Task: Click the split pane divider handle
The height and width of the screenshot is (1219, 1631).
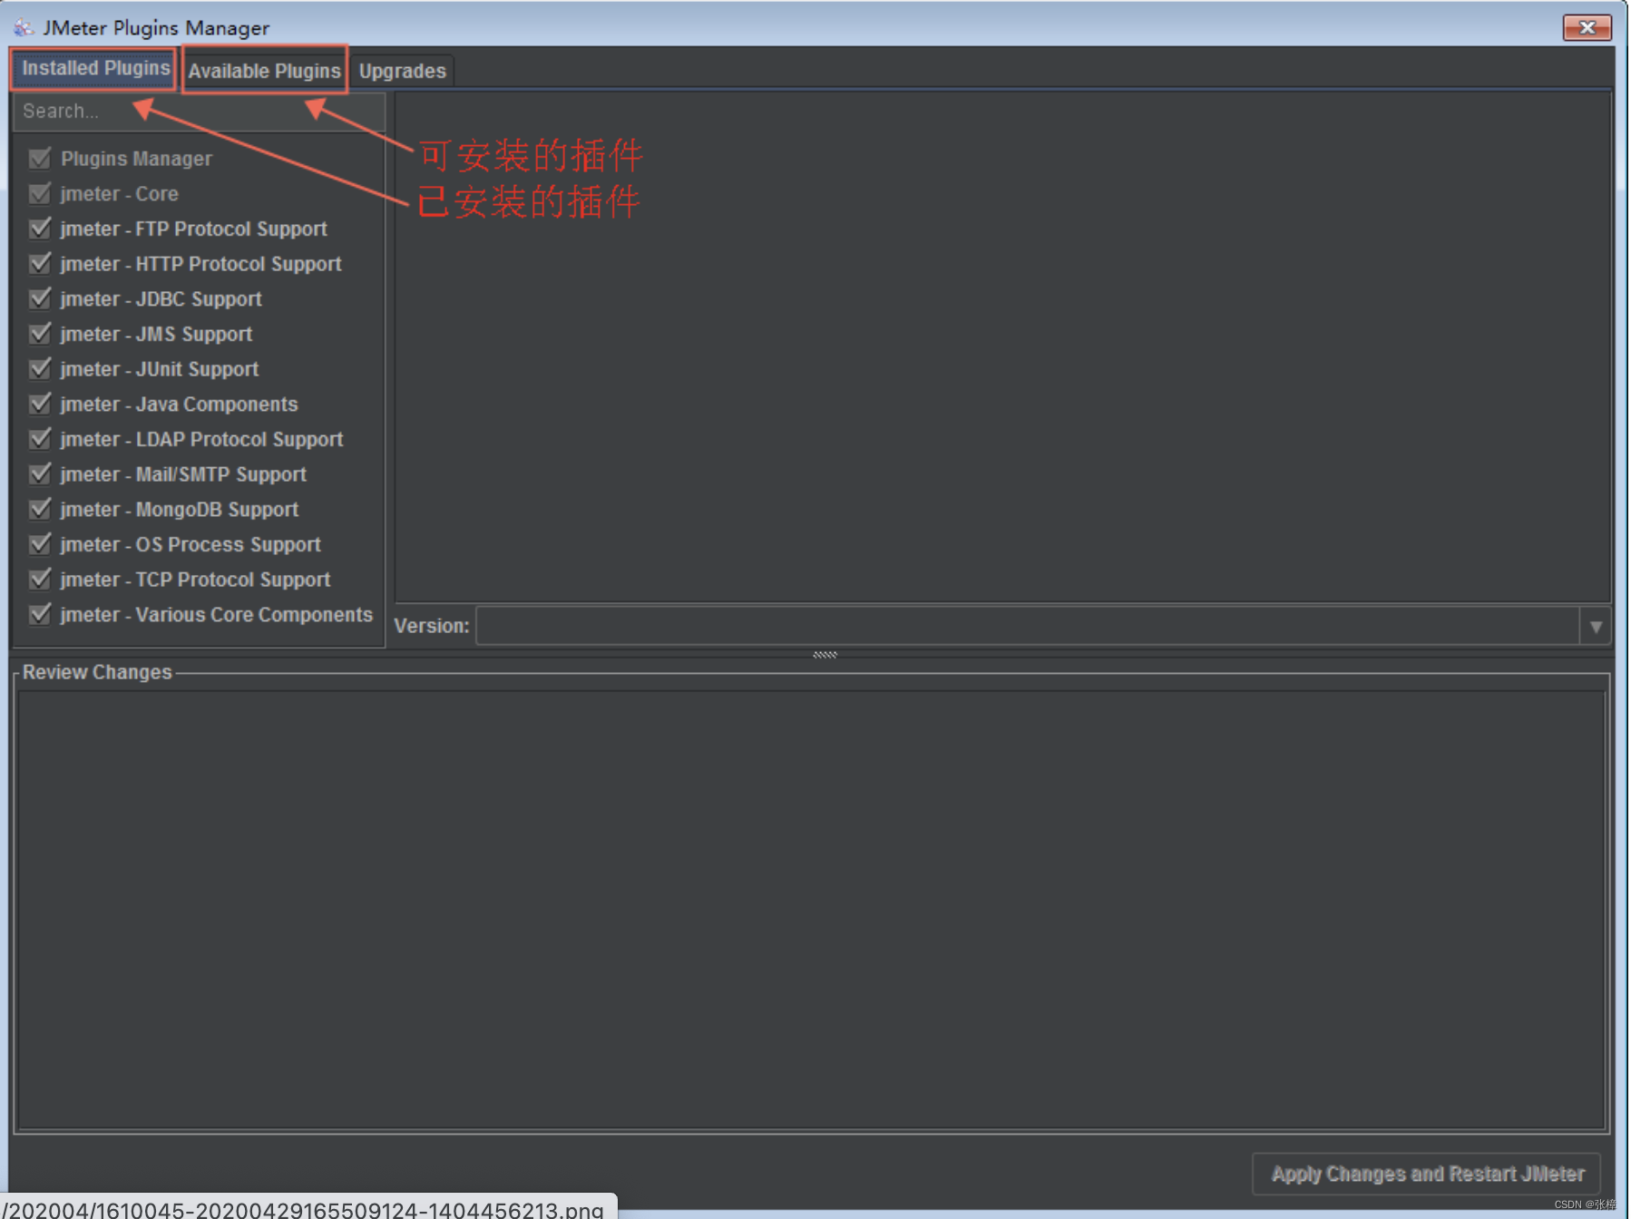Action: (825, 654)
